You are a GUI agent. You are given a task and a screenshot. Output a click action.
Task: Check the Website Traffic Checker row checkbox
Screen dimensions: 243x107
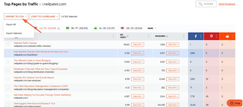click(8, 45)
